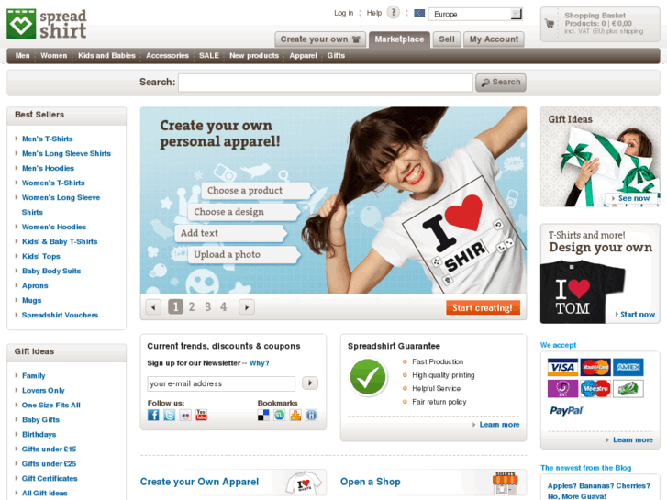Open the Men menu
The height and width of the screenshot is (500, 667).
coord(23,55)
